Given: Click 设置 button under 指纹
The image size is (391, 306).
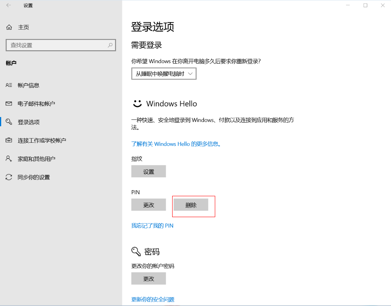Looking at the screenshot, I should click(148, 172).
